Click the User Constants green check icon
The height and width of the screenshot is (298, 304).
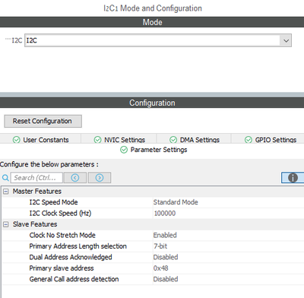pos(17,140)
